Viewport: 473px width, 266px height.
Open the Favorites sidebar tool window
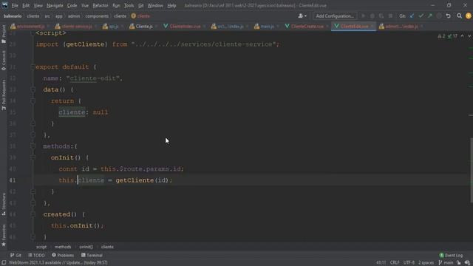tap(4, 235)
